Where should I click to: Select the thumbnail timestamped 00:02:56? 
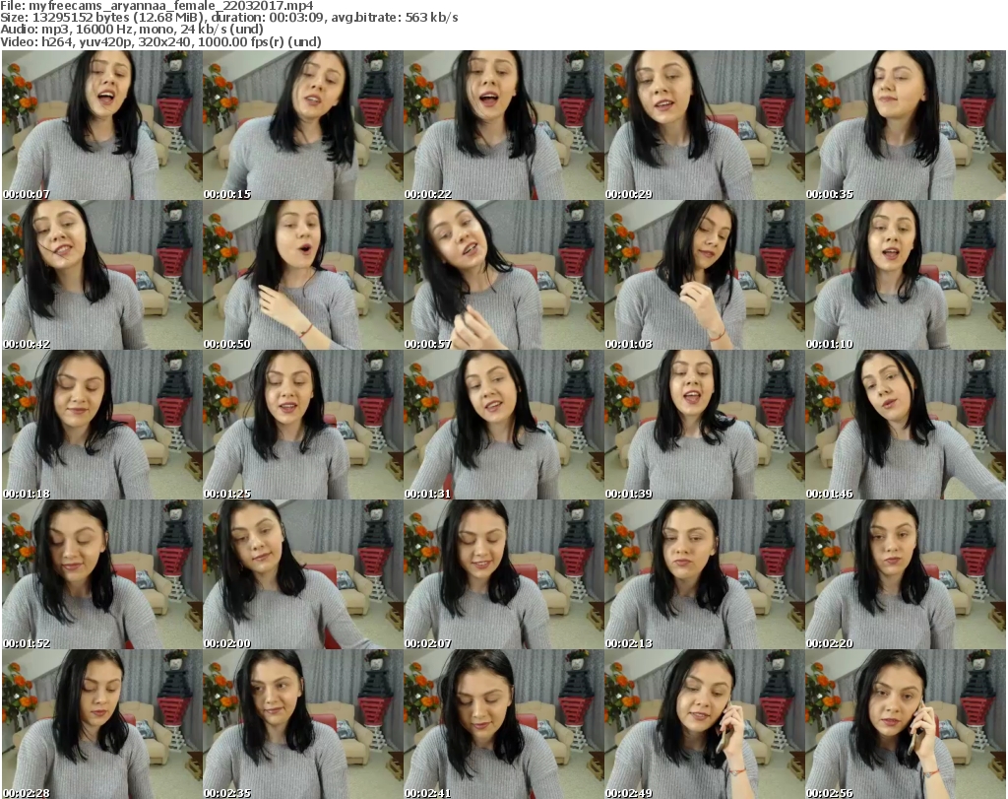coord(906,724)
